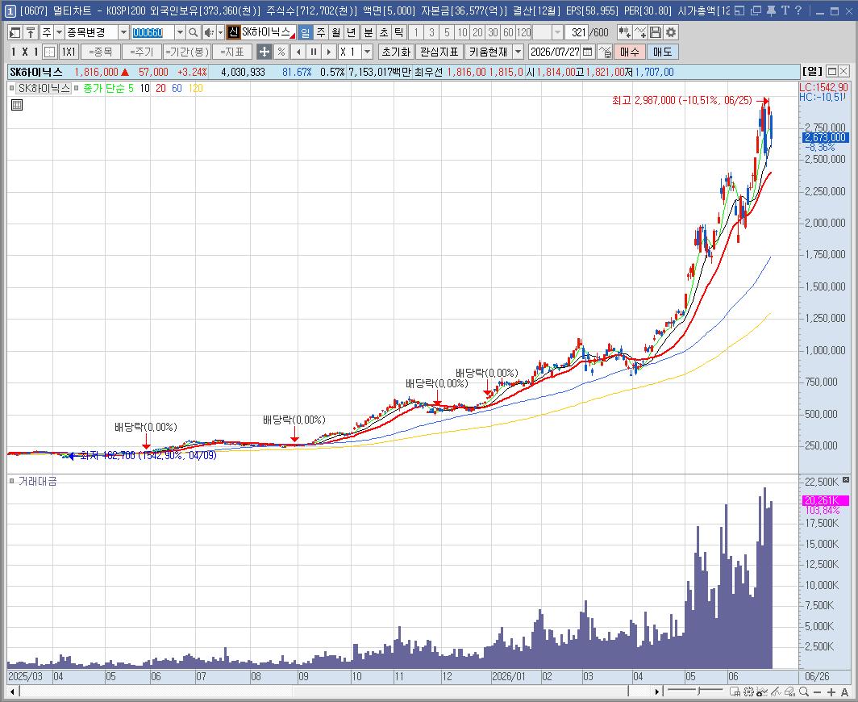Image resolution: width=858 pixels, height=702 pixels.
Task: Select the 분 minute chart period
Action: (369, 33)
